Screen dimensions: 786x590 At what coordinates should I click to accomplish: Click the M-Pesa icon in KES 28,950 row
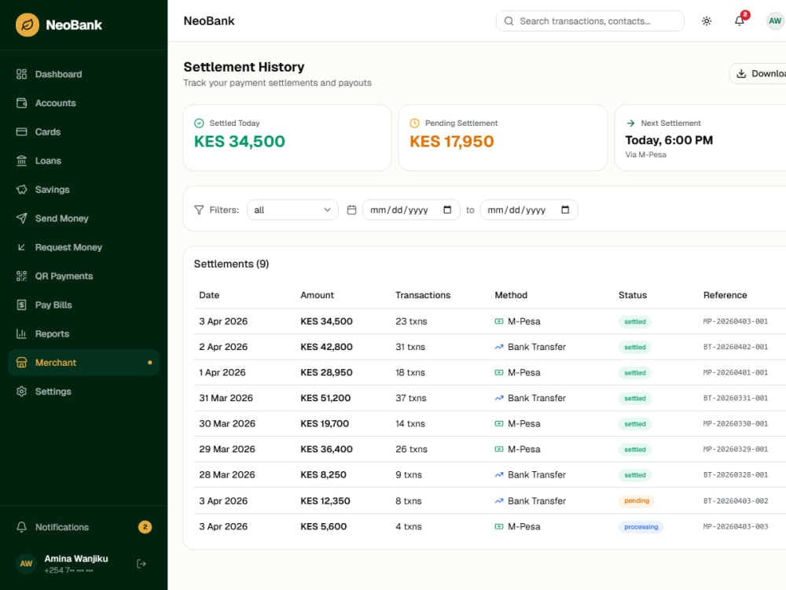[499, 373]
